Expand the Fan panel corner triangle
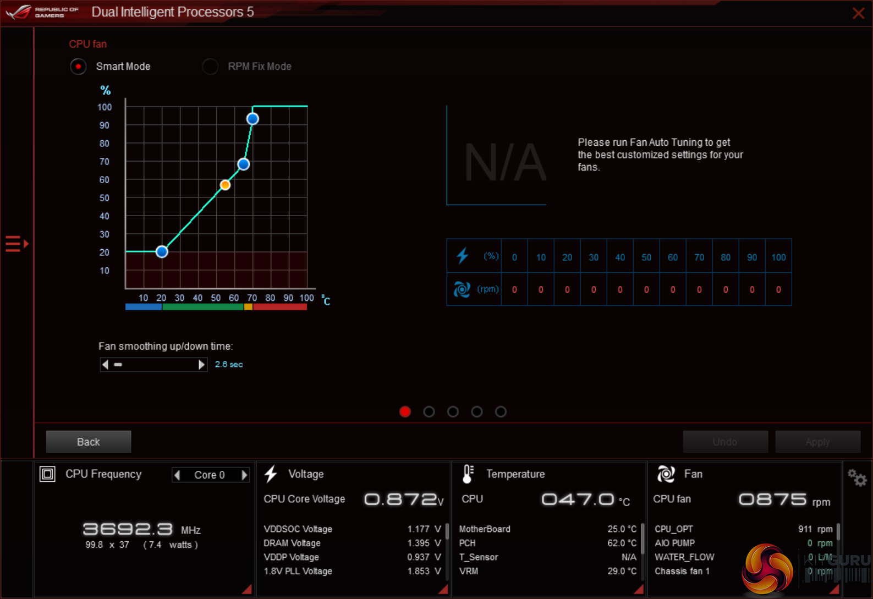Screen dimensions: 873x599 [834, 589]
